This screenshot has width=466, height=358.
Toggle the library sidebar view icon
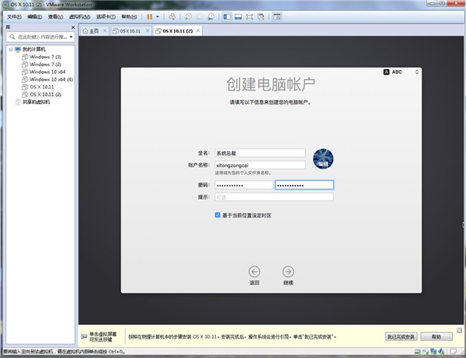pos(227,17)
